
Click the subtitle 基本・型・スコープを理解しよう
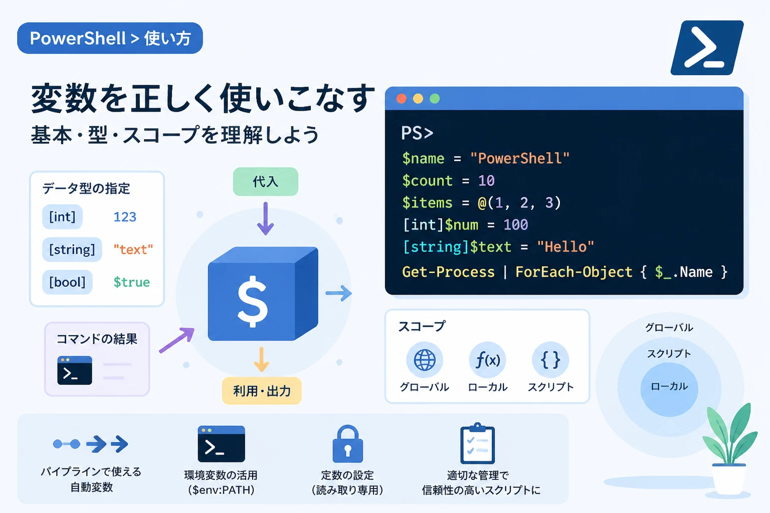tap(175, 135)
